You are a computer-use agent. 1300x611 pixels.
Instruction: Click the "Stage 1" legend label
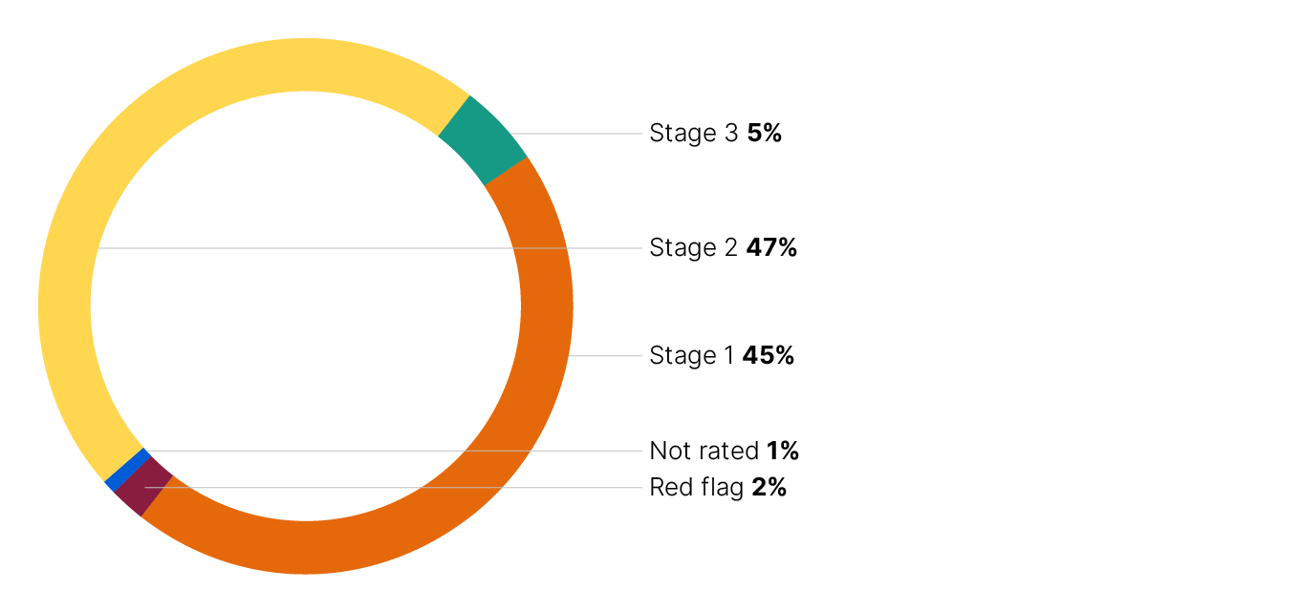click(692, 356)
